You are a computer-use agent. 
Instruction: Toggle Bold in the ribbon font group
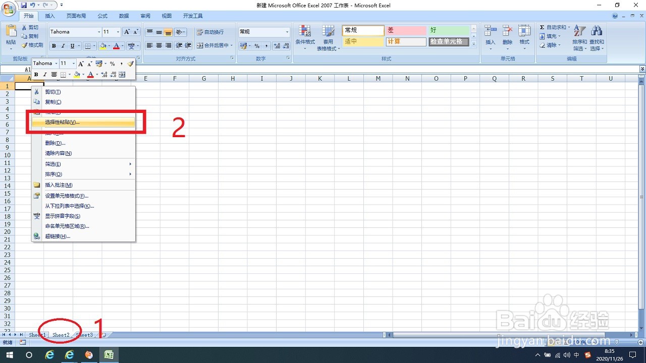(54, 46)
